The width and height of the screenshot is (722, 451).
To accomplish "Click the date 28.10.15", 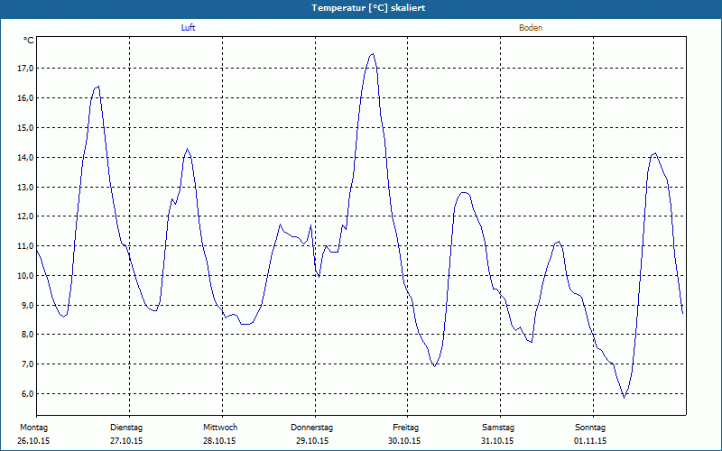I will pos(219,441).
